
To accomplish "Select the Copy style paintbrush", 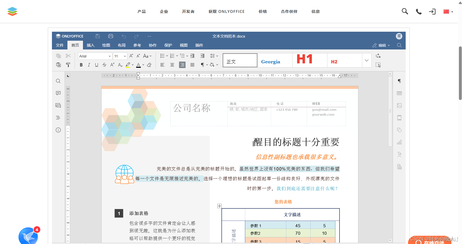I will pyautogui.click(x=68, y=65).
